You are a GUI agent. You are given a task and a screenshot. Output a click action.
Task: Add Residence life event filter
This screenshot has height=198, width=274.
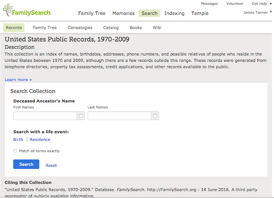pyautogui.click(x=40, y=140)
